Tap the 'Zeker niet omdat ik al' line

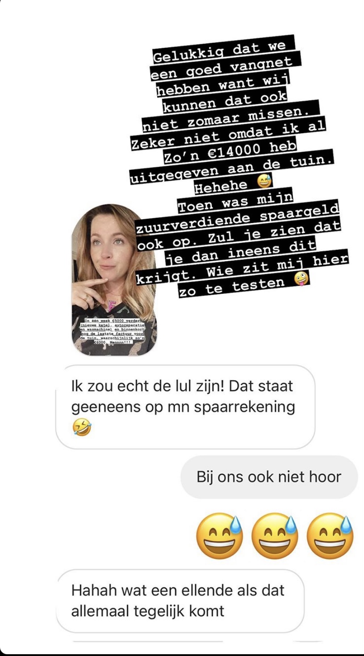click(x=229, y=132)
